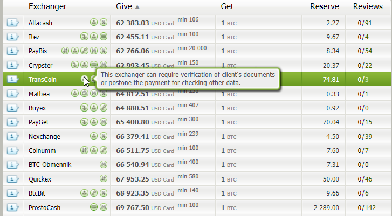The width and height of the screenshot is (392, 216).
Task: Click the person verification badge in Alfacash row
Action: [94, 22]
